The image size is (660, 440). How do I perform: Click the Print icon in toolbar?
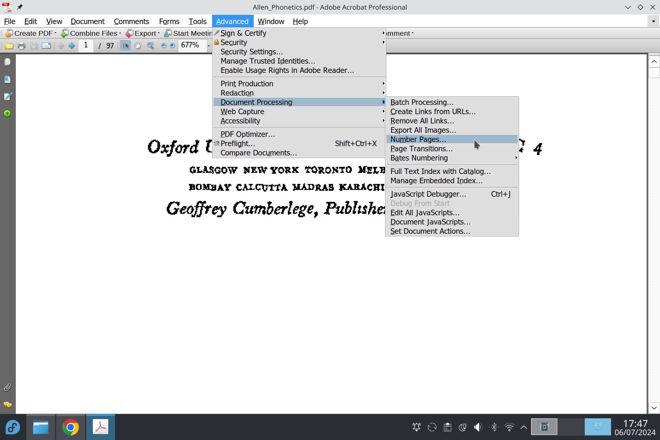(21, 46)
